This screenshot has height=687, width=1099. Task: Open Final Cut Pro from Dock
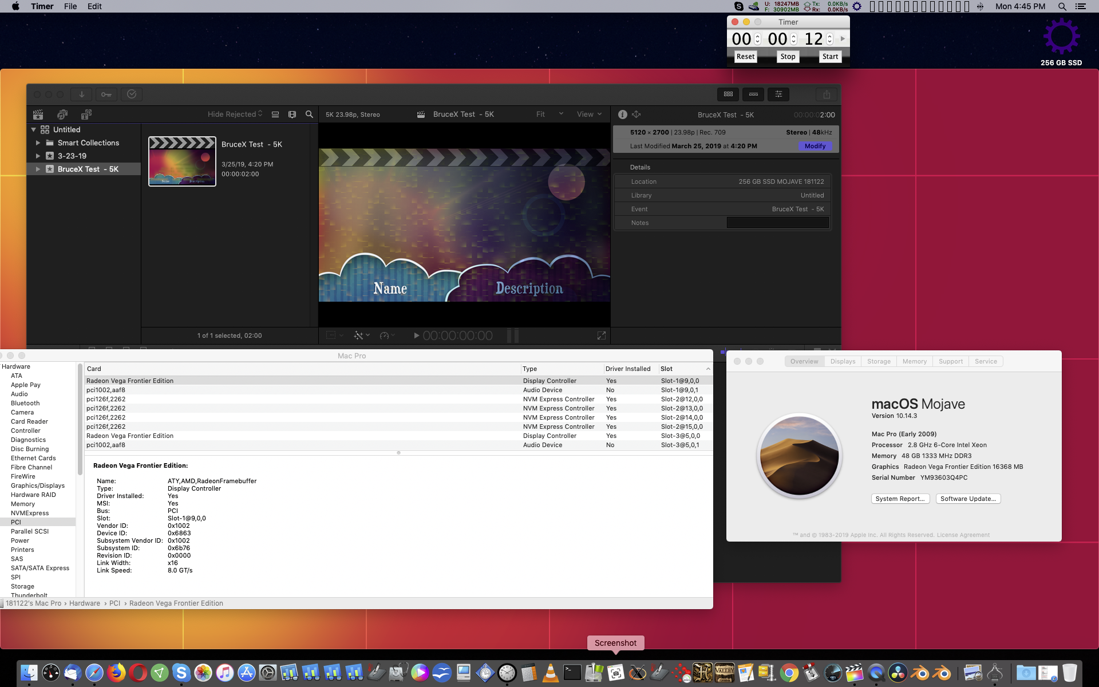[854, 673]
